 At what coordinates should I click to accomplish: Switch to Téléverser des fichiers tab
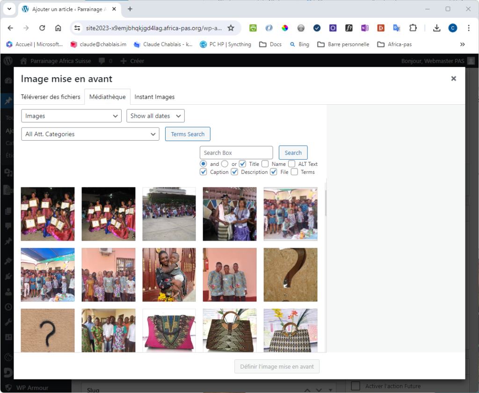point(51,97)
